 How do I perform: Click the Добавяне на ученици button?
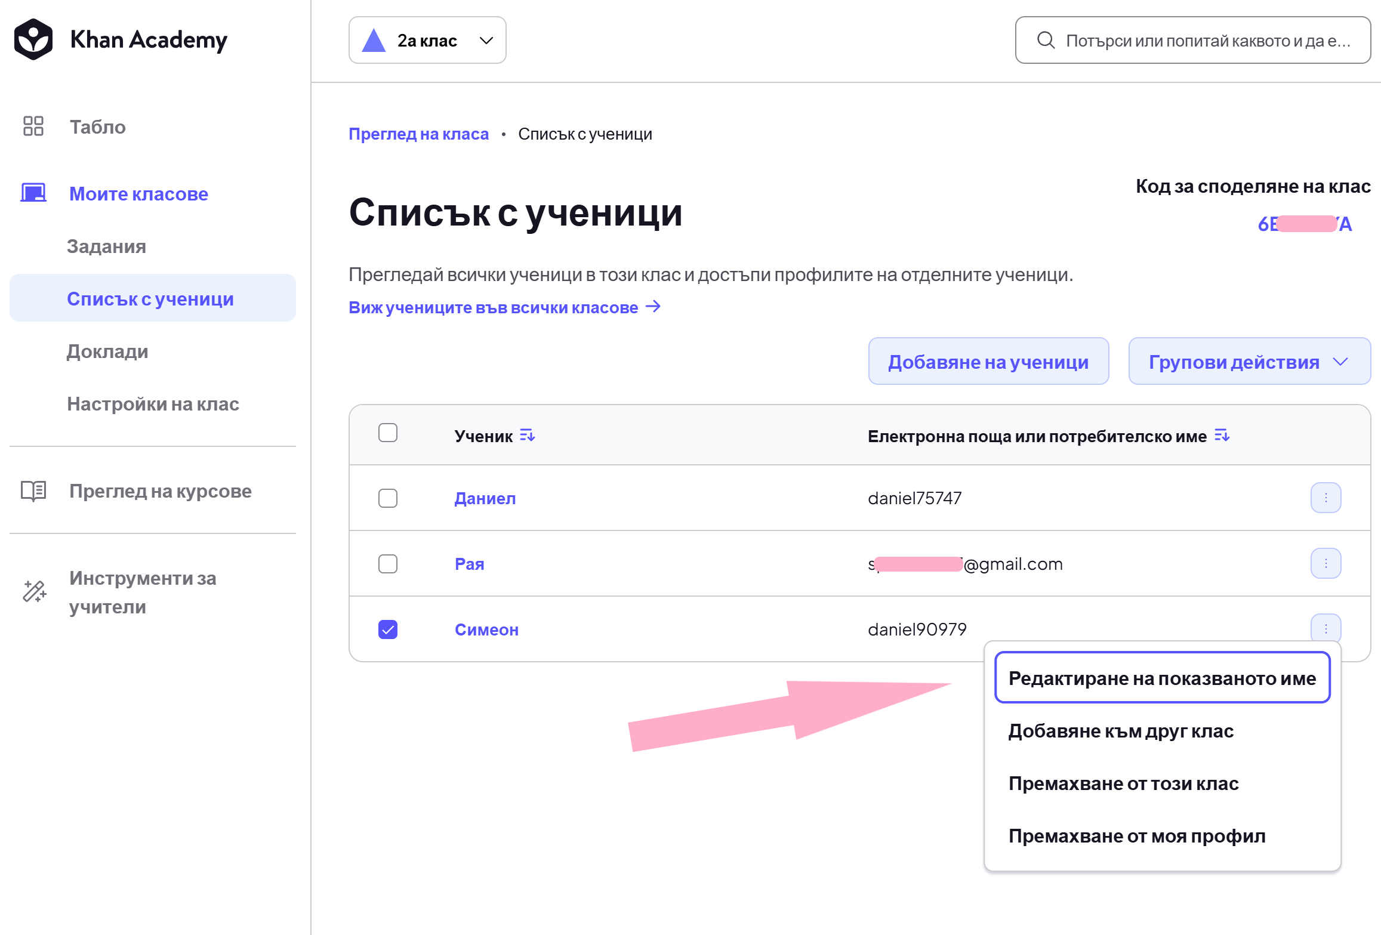989,362
